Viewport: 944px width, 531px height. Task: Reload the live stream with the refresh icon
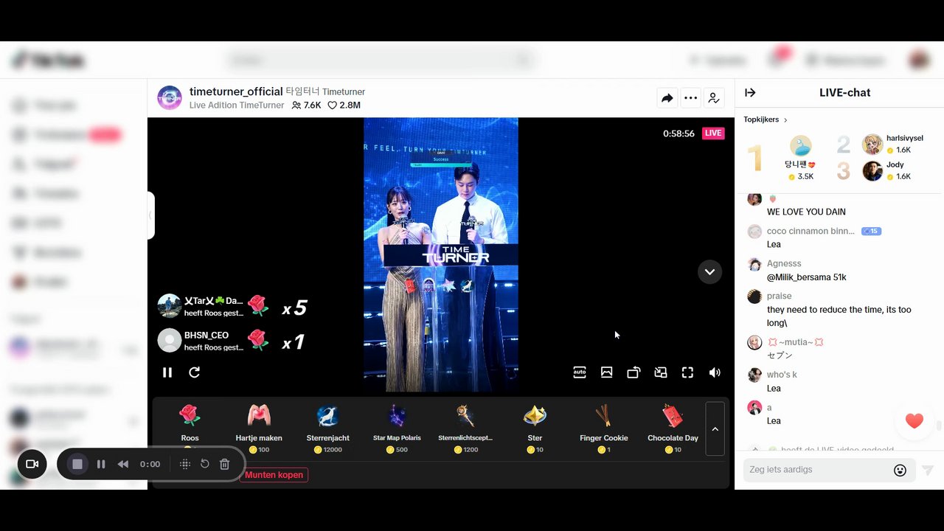195,372
